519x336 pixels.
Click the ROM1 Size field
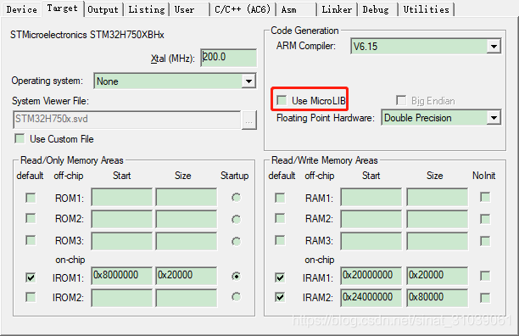(187, 198)
